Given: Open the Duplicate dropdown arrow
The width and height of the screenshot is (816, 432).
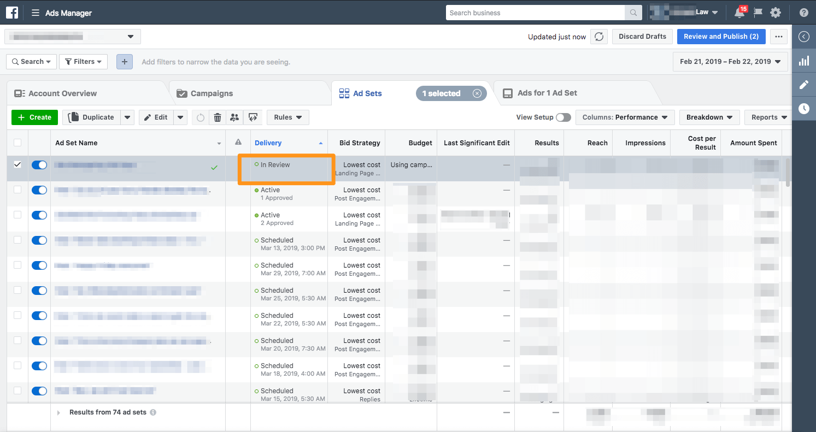Looking at the screenshot, I should click(127, 117).
